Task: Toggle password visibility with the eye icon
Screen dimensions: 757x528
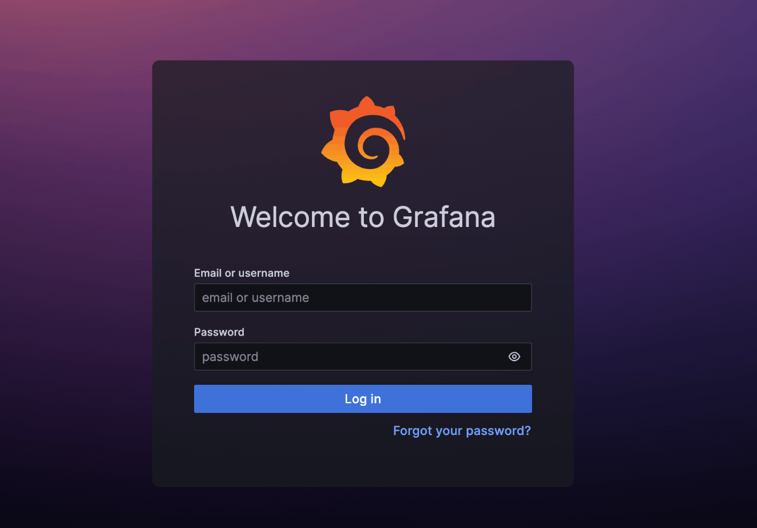Action: tap(514, 357)
